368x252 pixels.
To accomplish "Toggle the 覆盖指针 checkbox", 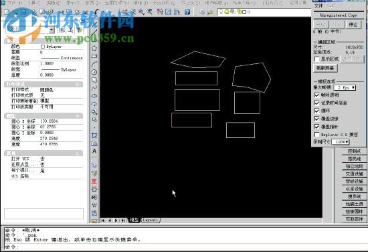I will point(317,127).
